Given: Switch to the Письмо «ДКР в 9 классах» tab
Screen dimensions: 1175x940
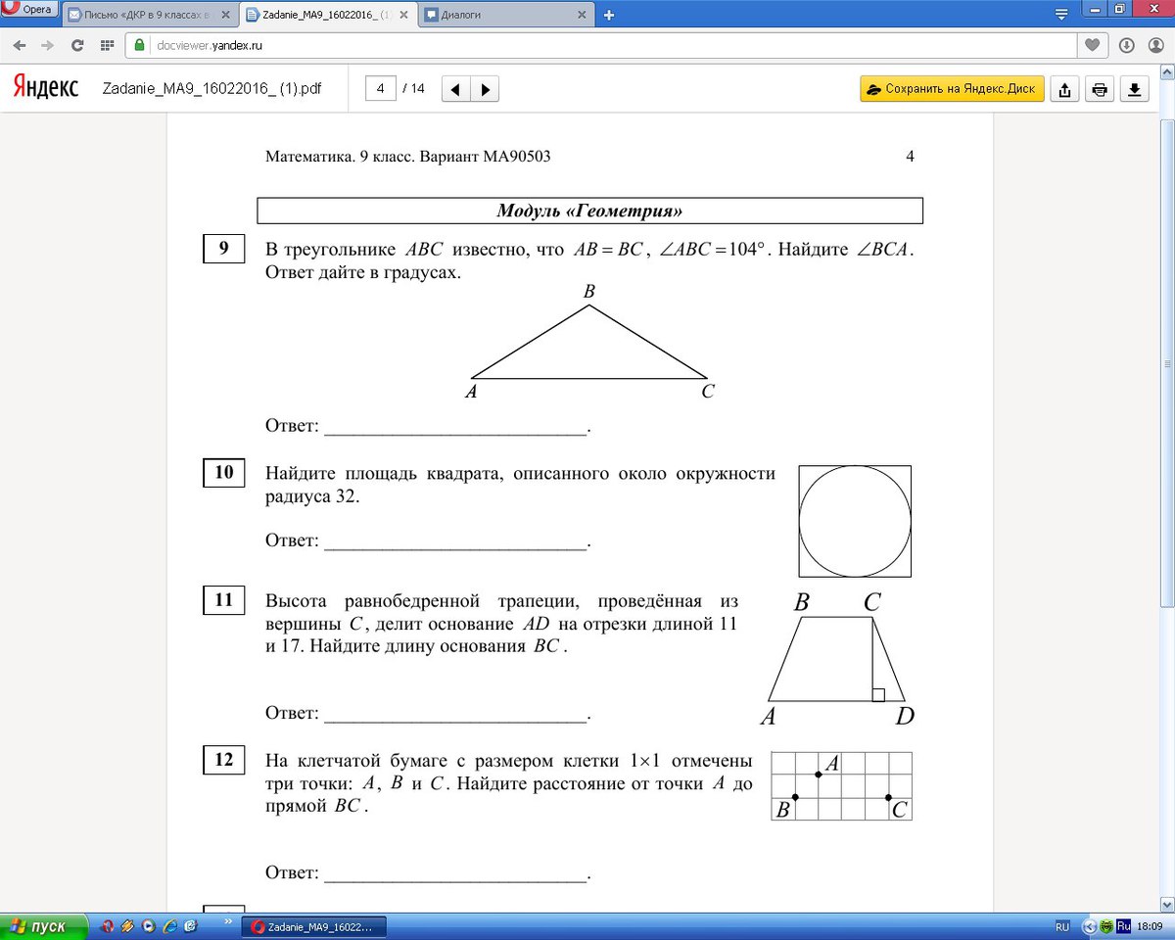Looking at the screenshot, I should click(152, 15).
